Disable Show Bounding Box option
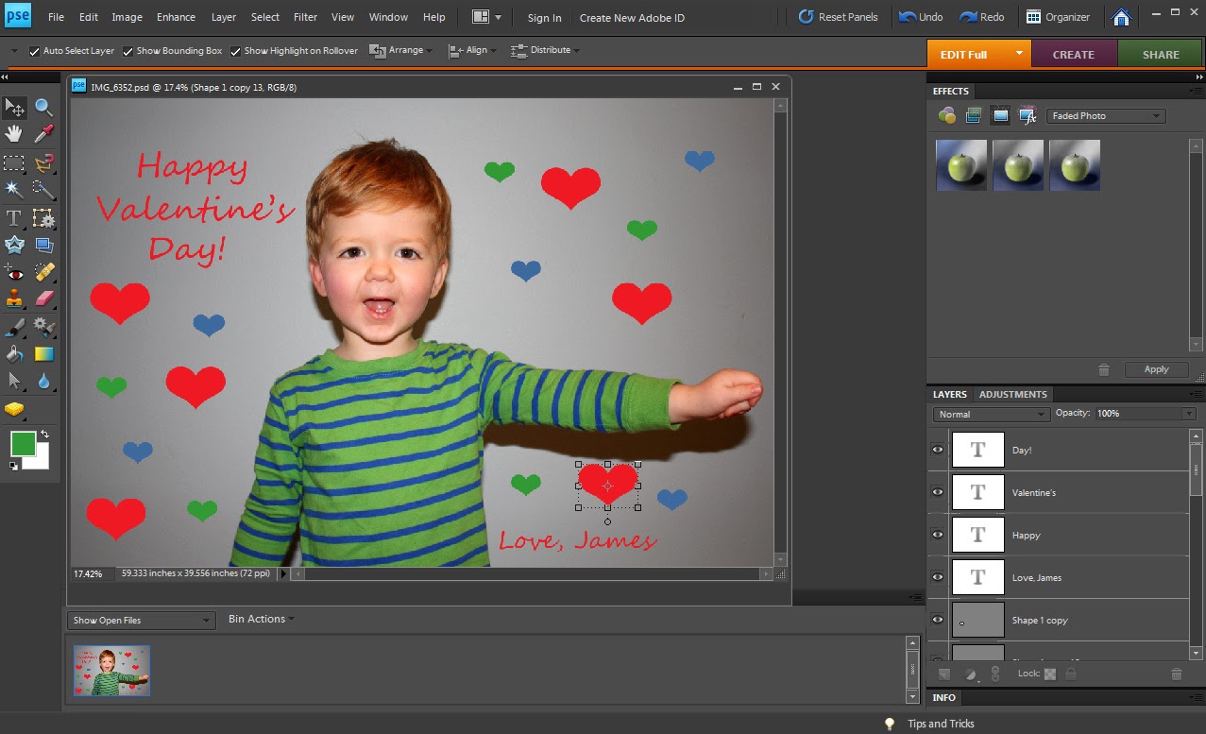This screenshot has height=734, width=1206. click(128, 51)
